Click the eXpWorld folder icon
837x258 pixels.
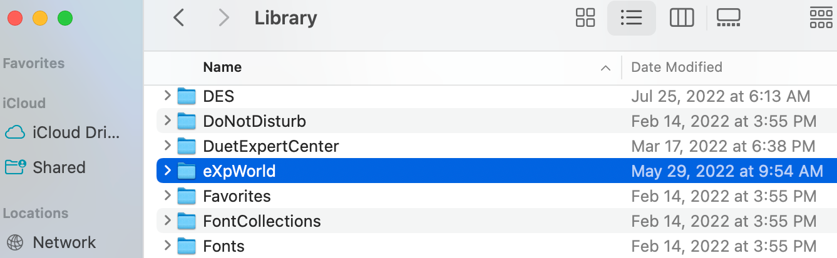point(187,171)
